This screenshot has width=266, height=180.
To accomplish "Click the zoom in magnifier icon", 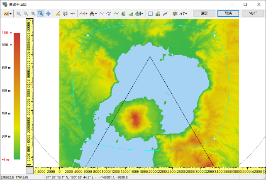I will 19,14.
